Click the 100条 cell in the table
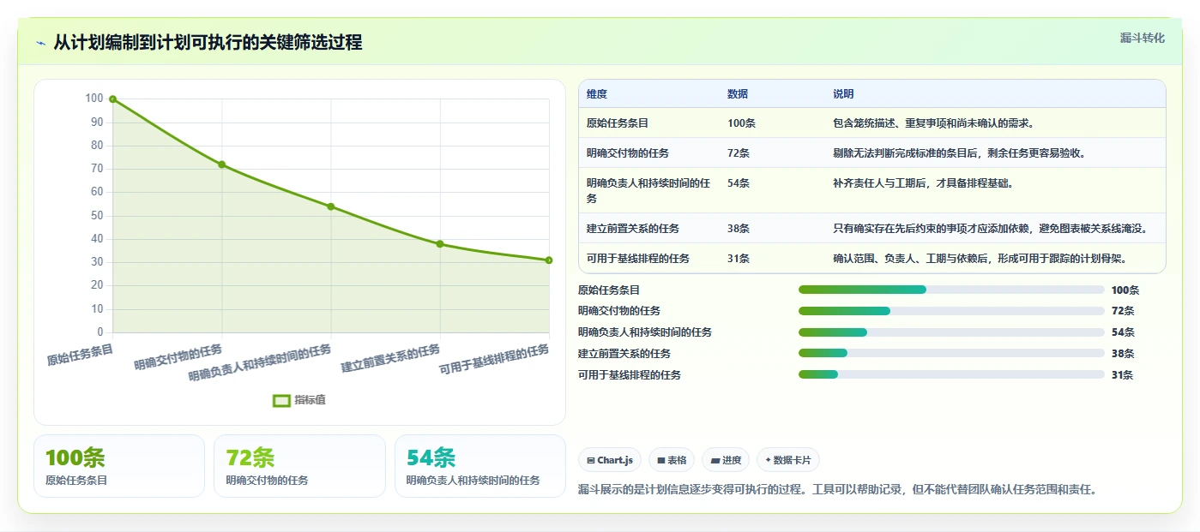This screenshot has height=532, width=1200. pyautogui.click(x=741, y=123)
